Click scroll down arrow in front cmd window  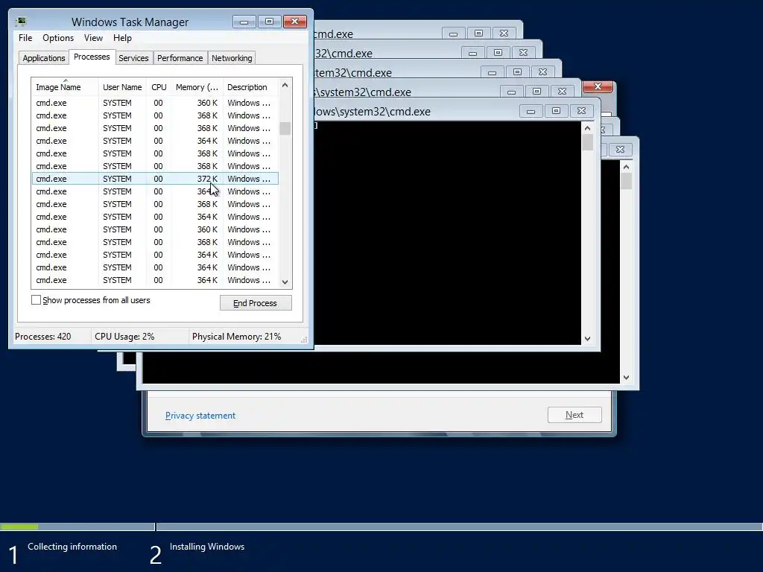click(x=587, y=339)
